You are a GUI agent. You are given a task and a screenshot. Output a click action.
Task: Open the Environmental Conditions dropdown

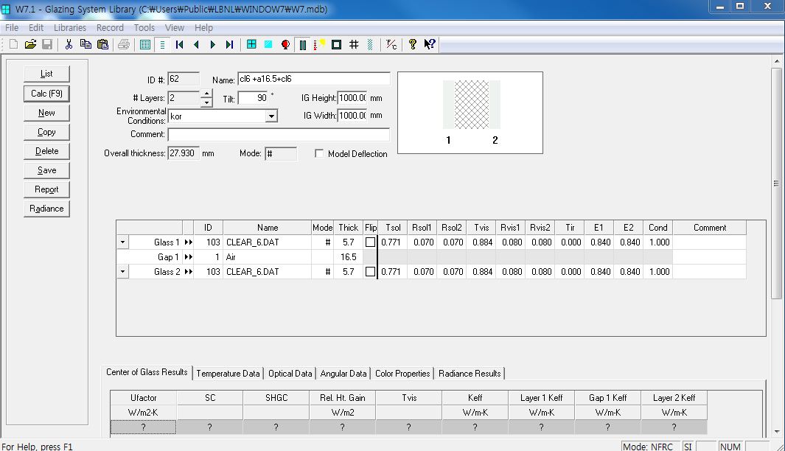(271, 116)
